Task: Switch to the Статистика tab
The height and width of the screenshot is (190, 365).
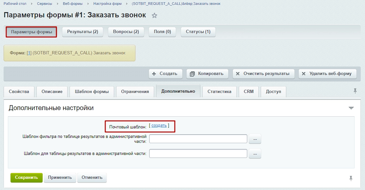Action: coord(219,92)
